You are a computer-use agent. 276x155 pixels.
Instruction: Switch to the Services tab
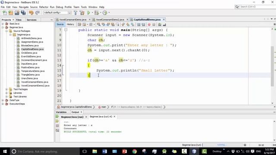point(31,20)
